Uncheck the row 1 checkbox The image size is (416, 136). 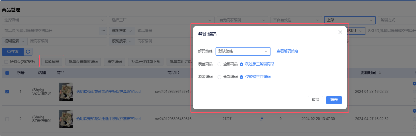[7, 92]
